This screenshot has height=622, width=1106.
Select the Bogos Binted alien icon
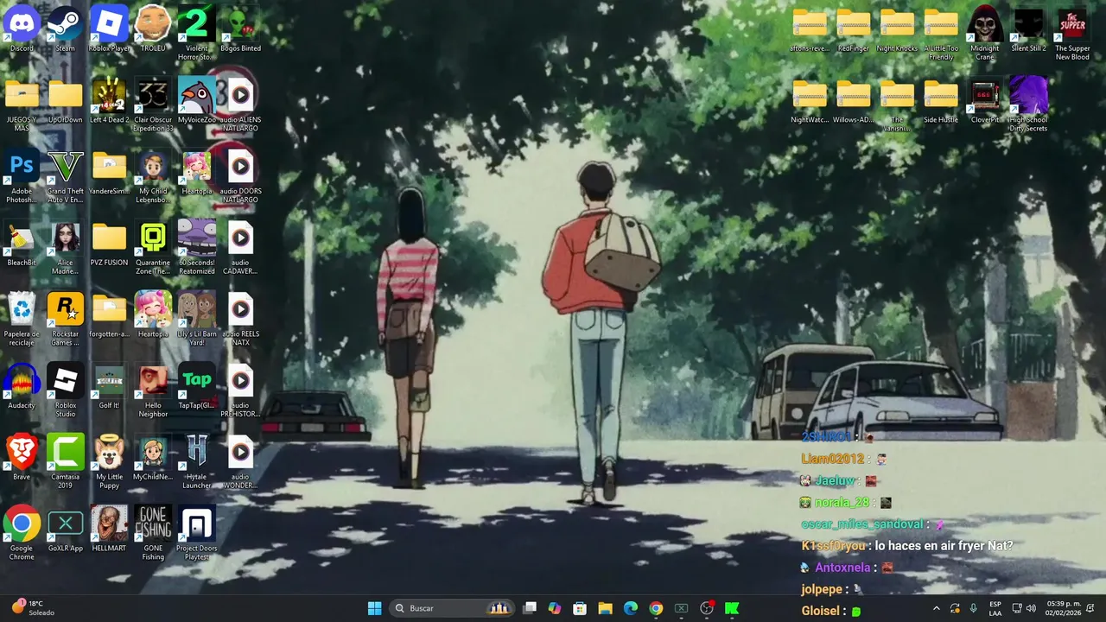[240, 30]
